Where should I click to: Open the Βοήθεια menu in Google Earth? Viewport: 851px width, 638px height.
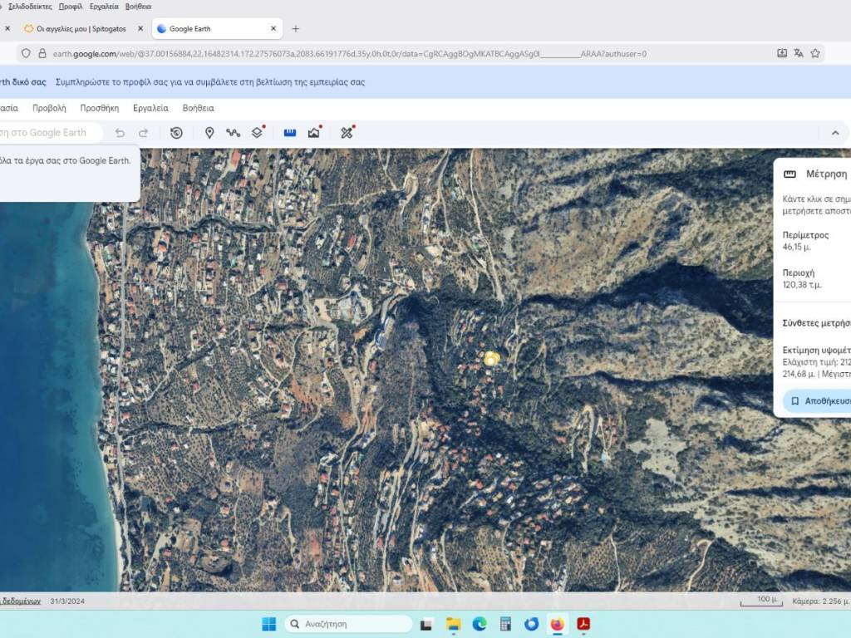point(198,108)
